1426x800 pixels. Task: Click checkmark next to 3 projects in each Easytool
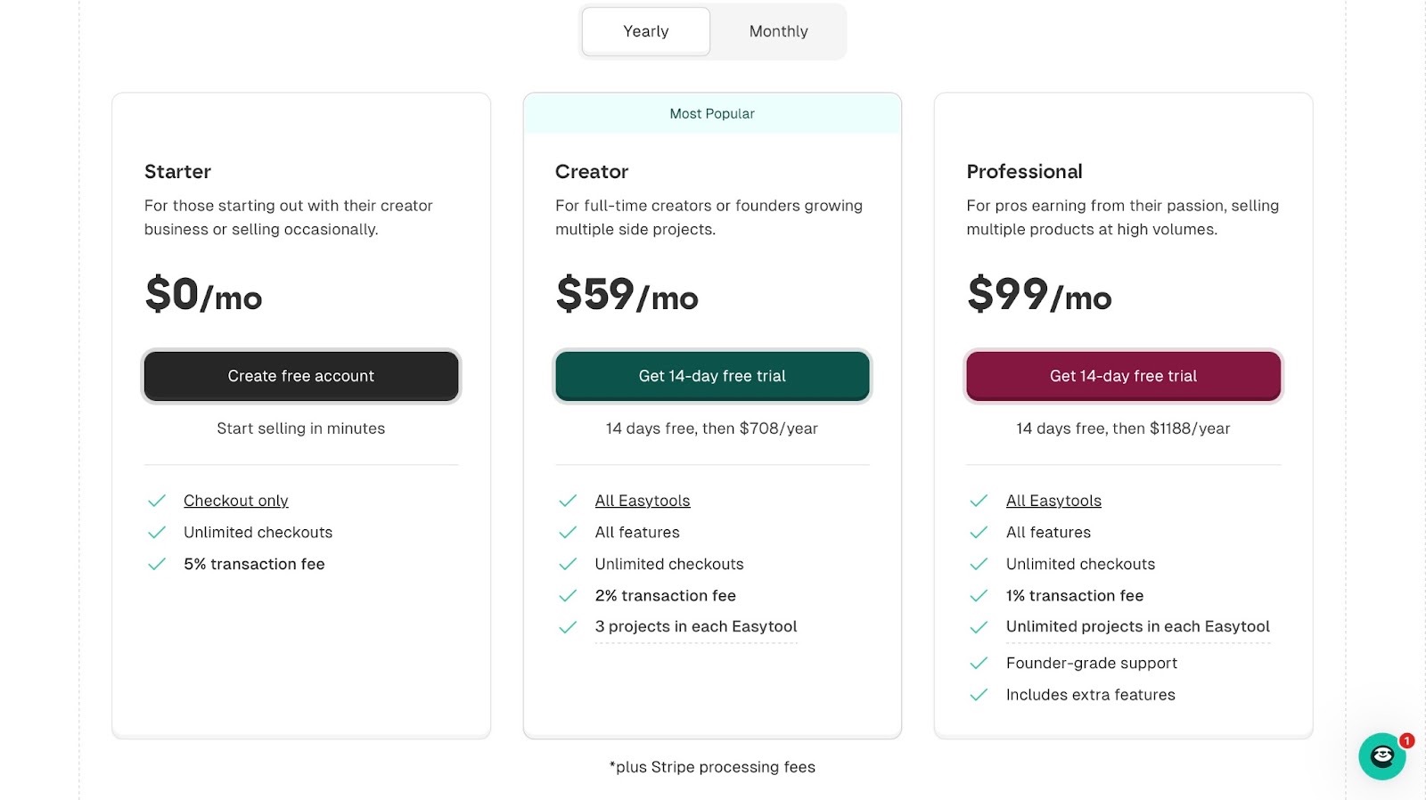(x=568, y=627)
